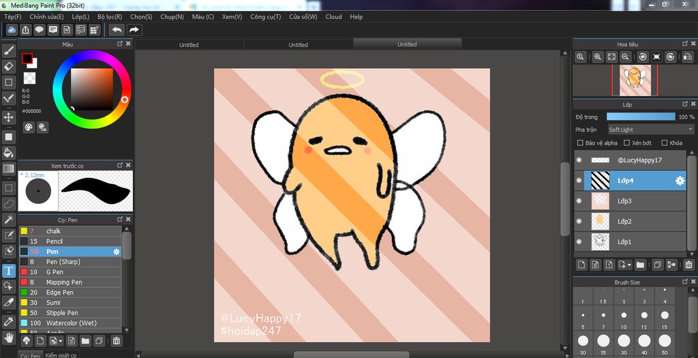This screenshot has height=358, width=698.
Task: Toggle Bảo vệ alpha checkbox
Action: coord(580,143)
